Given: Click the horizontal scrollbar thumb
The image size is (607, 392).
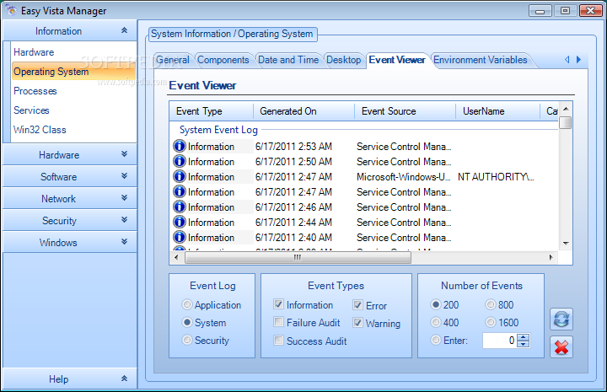Looking at the screenshot, I should [298, 257].
